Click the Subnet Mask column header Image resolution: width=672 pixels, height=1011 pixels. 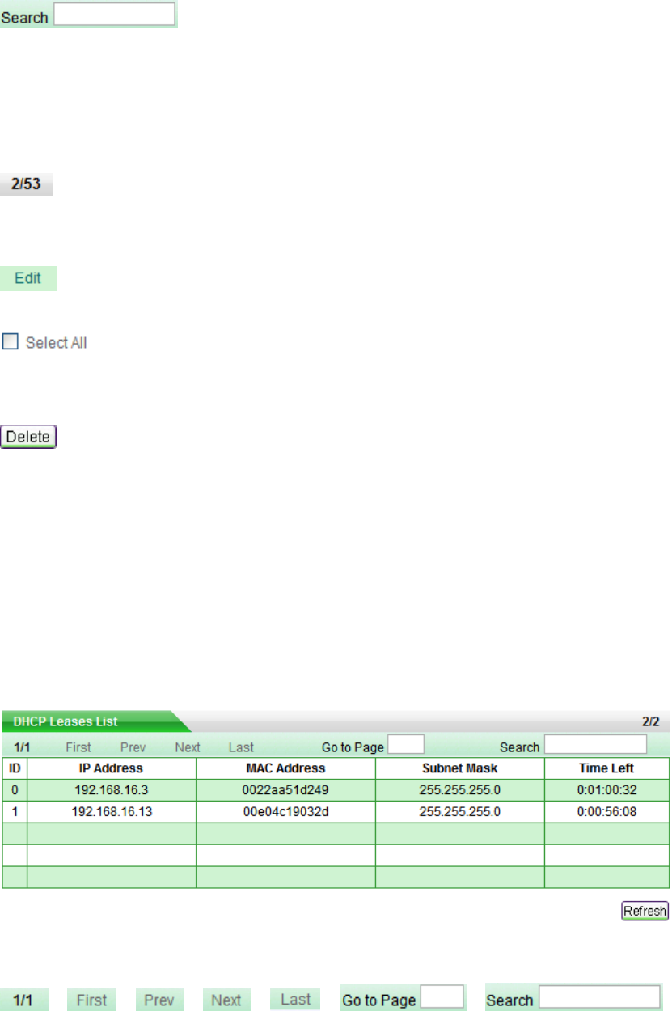459,768
